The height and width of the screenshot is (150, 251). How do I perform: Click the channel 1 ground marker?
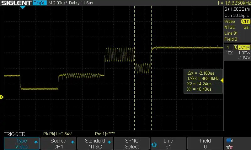point(2,97)
